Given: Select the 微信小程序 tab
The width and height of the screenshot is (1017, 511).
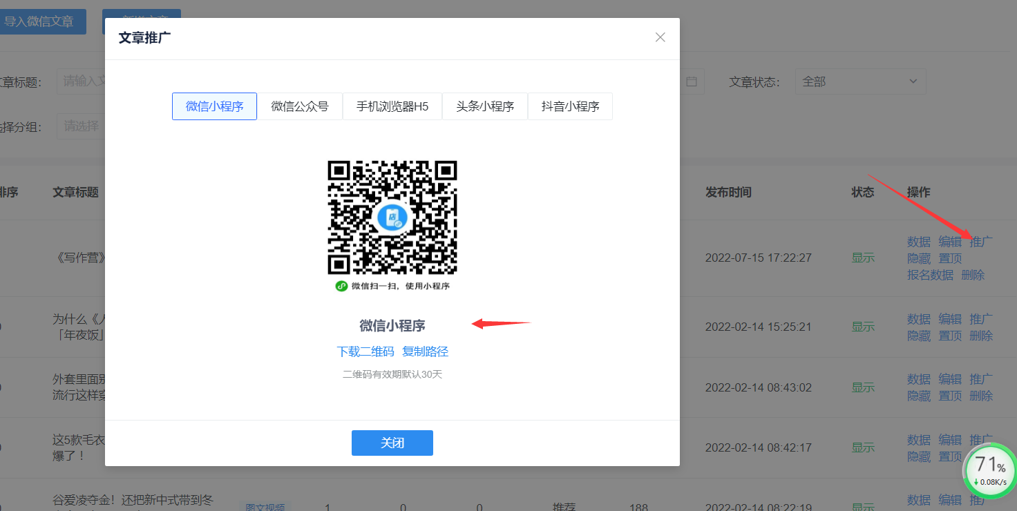Looking at the screenshot, I should tap(215, 106).
